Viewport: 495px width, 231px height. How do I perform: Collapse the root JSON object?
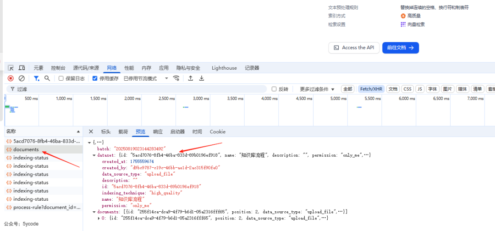pos(89,143)
